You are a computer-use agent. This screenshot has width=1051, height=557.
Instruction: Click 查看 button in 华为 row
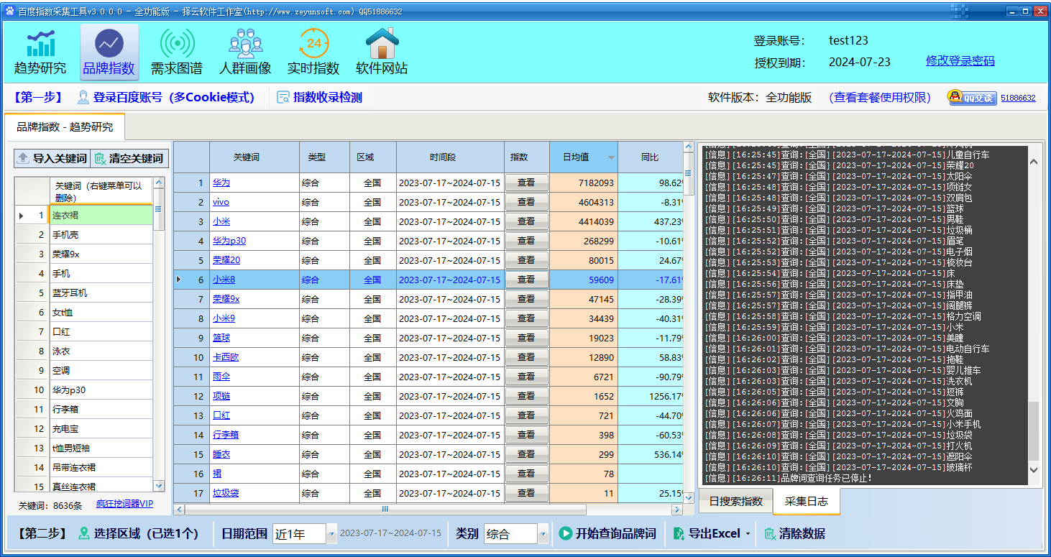click(526, 183)
